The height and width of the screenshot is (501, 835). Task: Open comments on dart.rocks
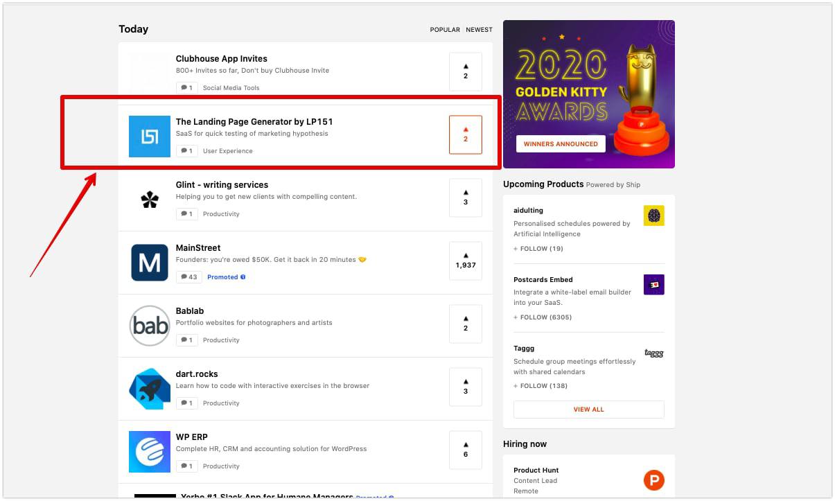coord(186,403)
